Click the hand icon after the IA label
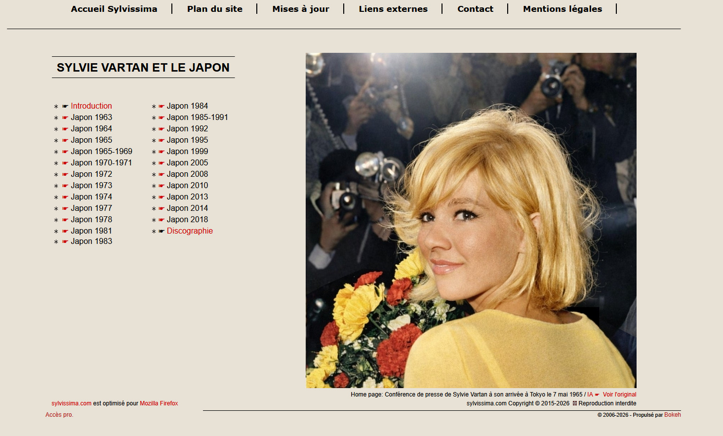The image size is (723, 436). pos(597,394)
